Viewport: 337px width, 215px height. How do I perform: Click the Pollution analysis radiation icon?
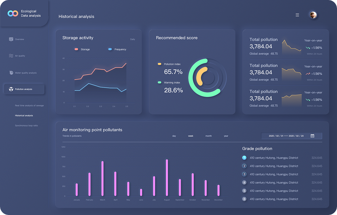point(11,89)
